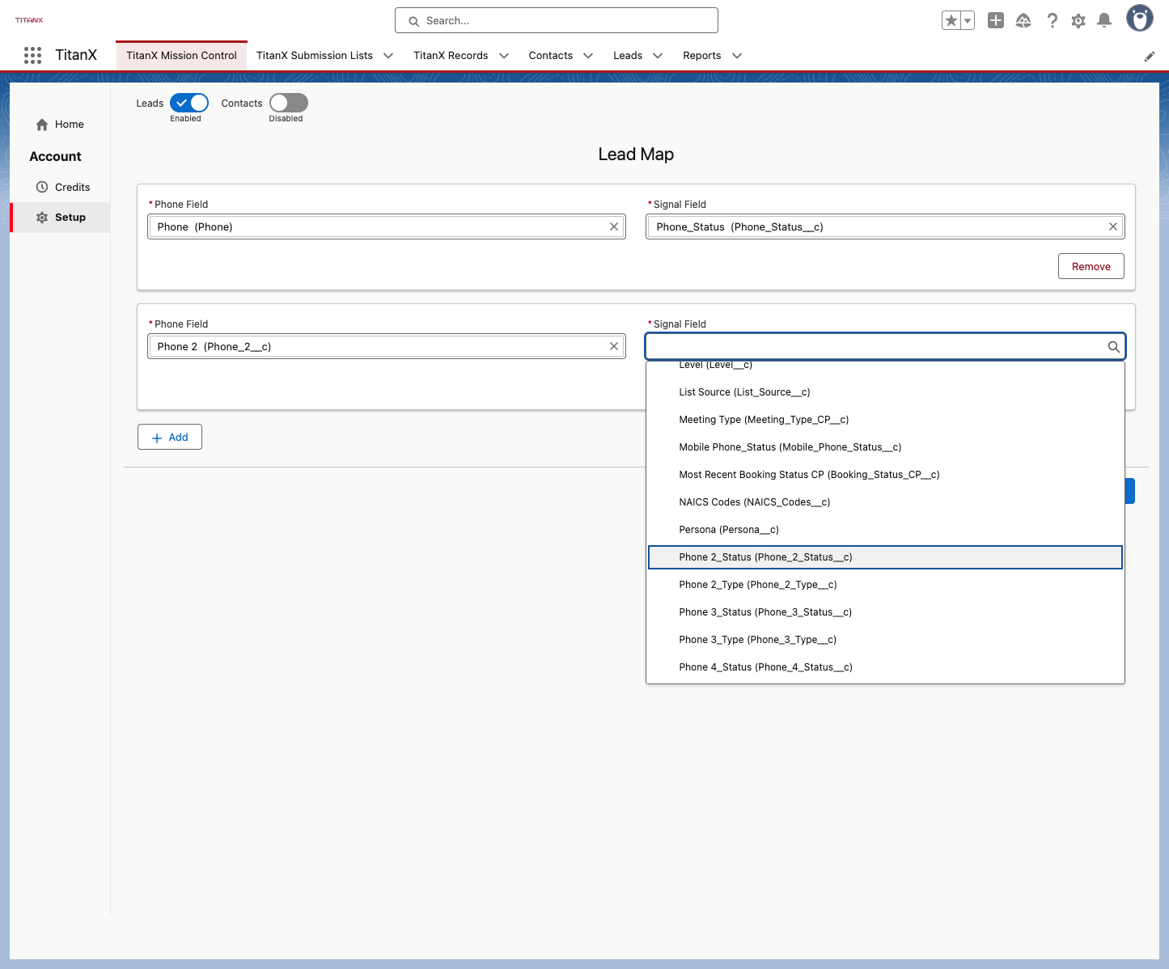Expand the Leads tab chevron
Image resolution: width=1169 pixels, height=969 pixels.
(658, 56)
